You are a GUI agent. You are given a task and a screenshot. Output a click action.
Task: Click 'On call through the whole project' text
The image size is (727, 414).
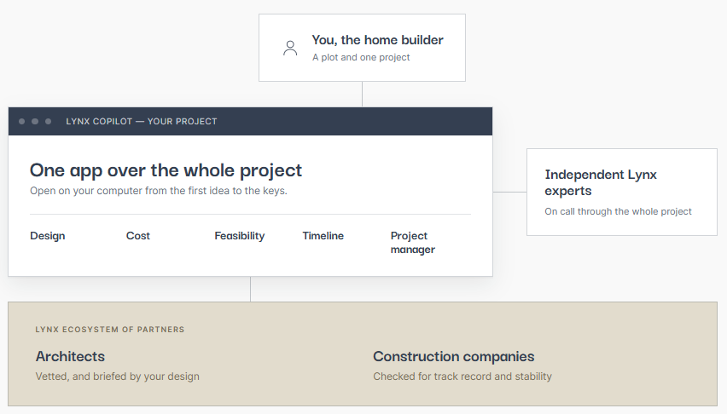[618, 211]
